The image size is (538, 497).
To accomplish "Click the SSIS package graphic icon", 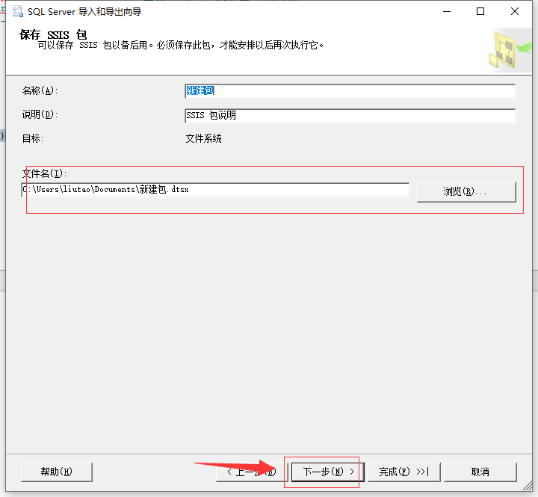I will (509, 50).
